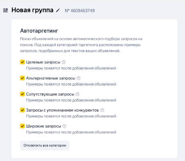
Task: Click the group number № 4608463749
Action: [80, 10]
